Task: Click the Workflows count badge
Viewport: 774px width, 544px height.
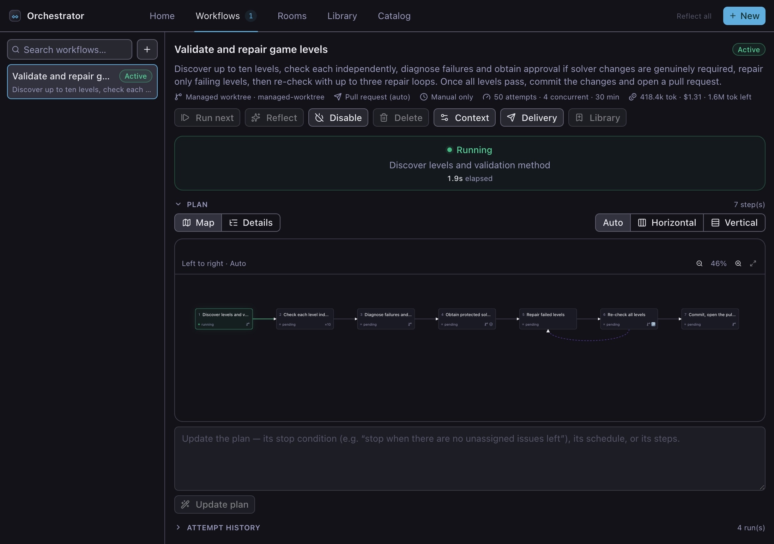Action: (x=250, y=16)
